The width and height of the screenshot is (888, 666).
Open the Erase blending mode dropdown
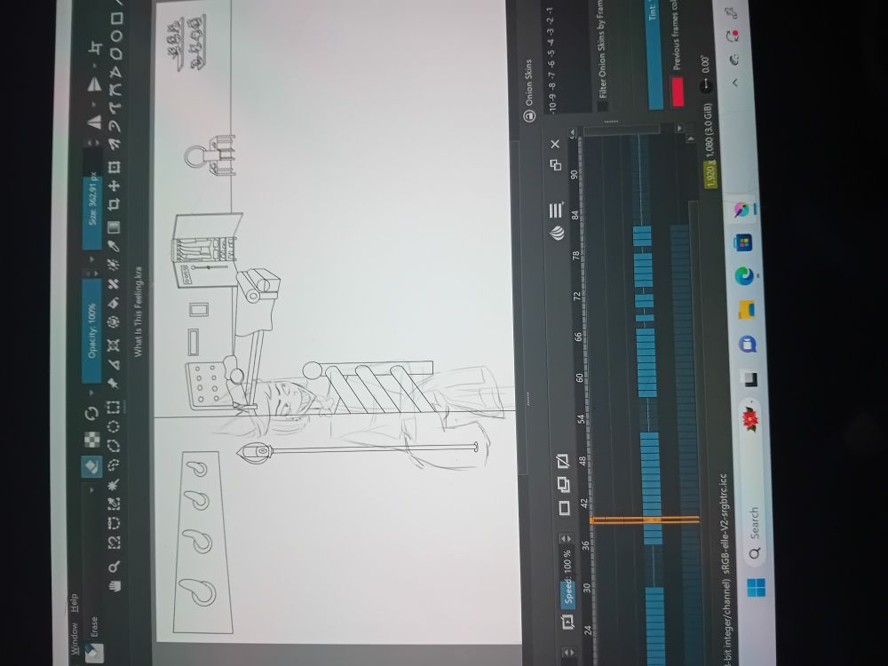click(91, 490)
